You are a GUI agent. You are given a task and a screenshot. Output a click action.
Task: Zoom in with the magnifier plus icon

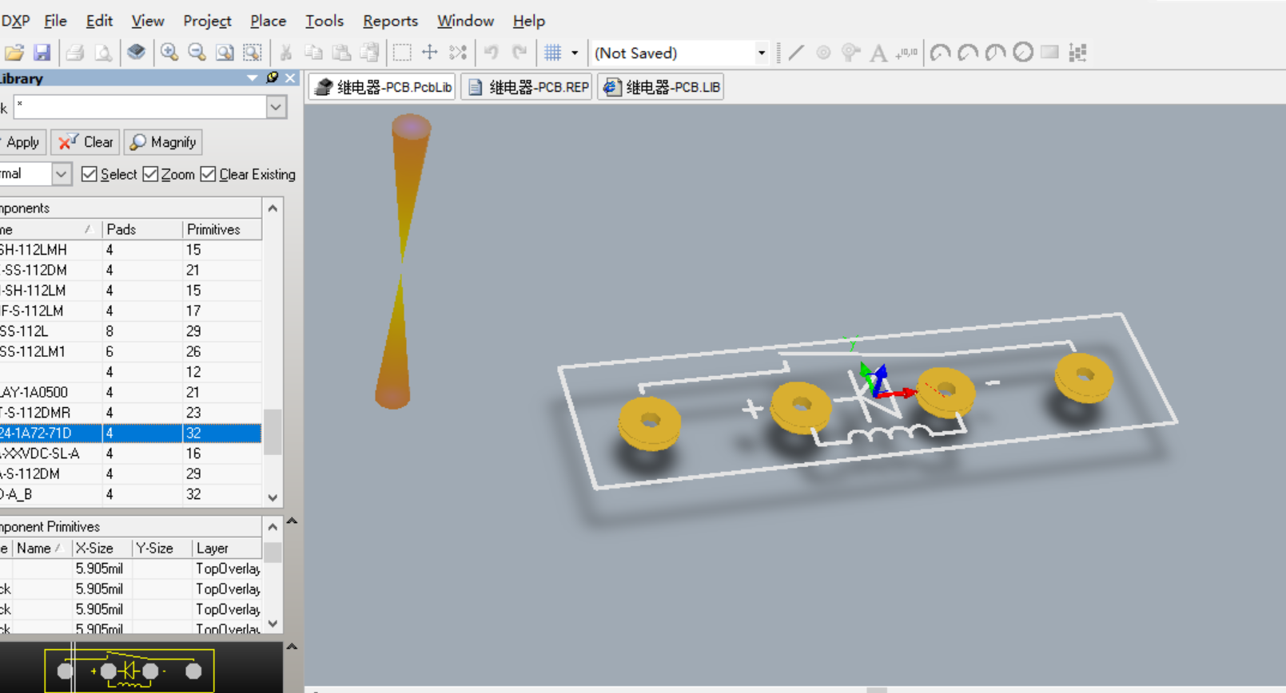point(169,53)
